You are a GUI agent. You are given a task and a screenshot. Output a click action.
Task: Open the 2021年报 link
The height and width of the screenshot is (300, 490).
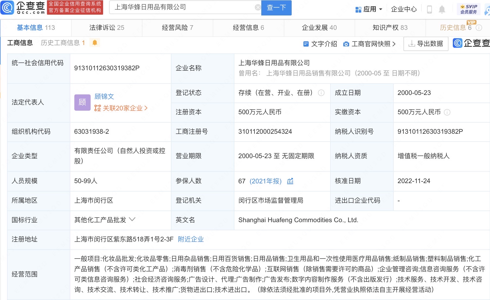266,181
